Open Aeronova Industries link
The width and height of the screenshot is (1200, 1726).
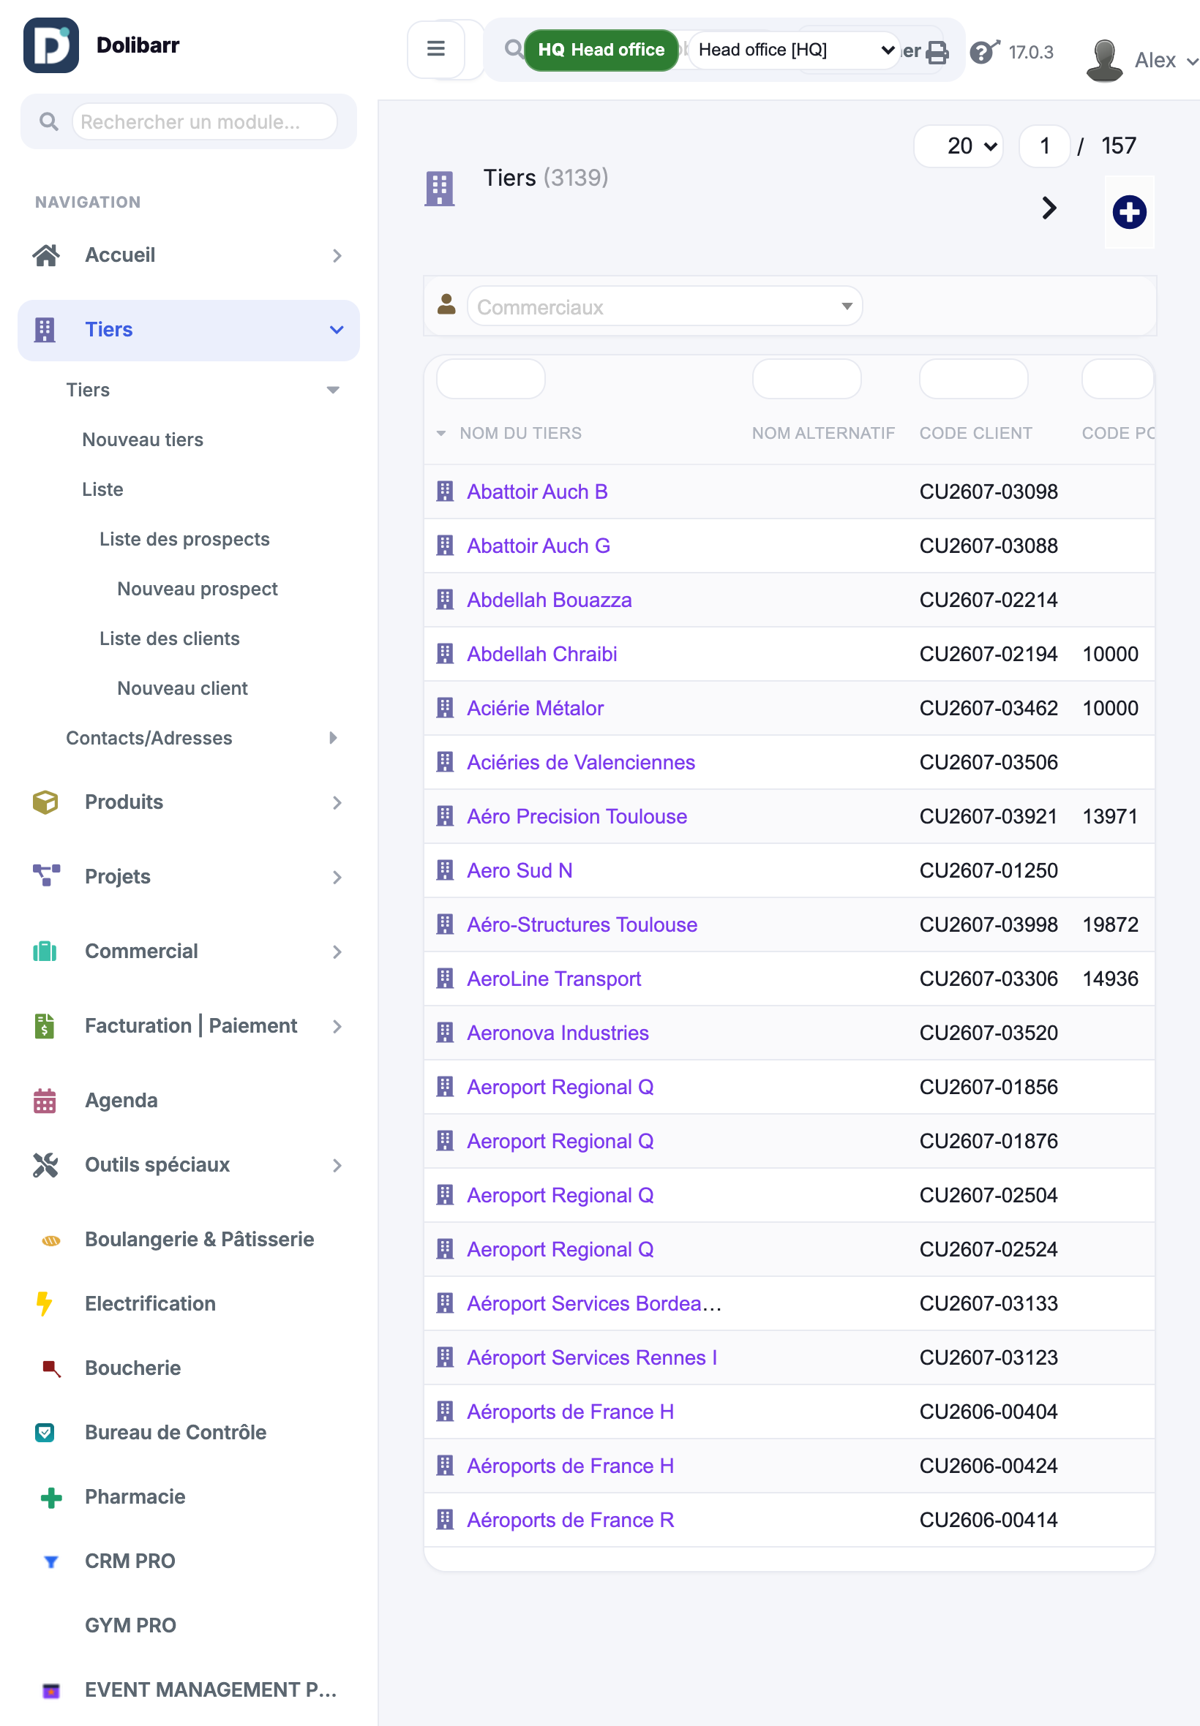tap(557, 1033)
